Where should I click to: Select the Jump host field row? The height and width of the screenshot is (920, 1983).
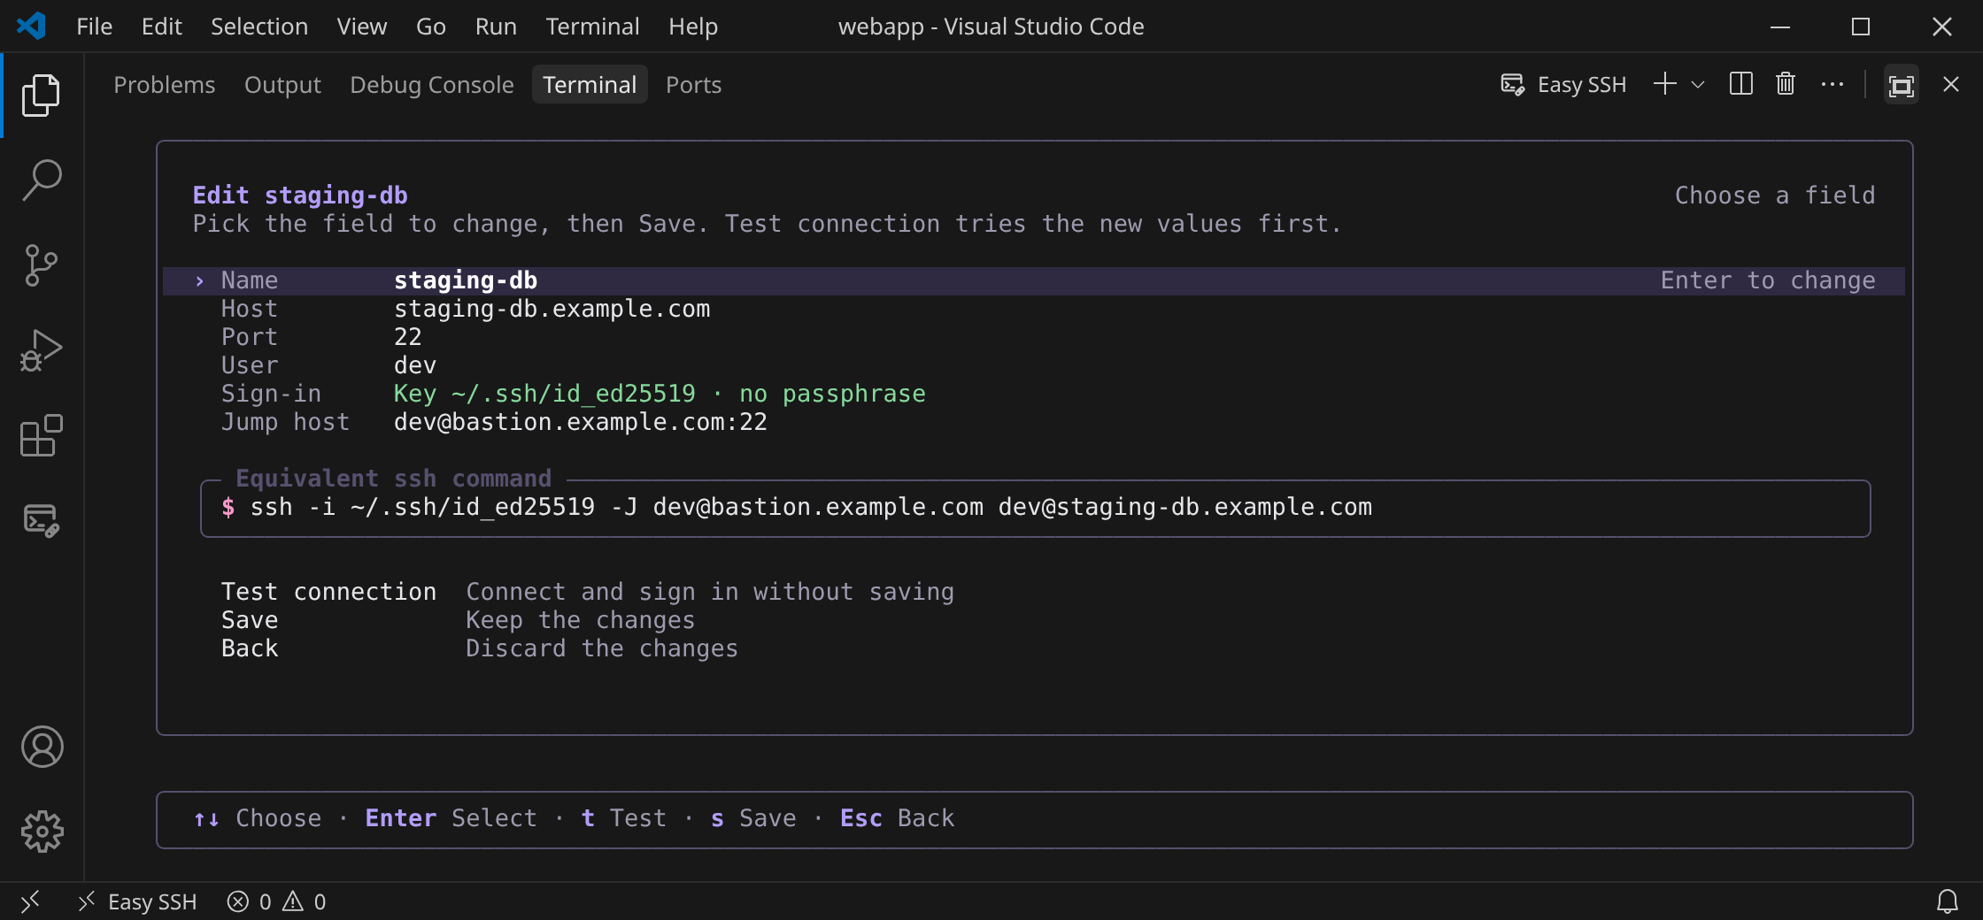point(1034,422)
